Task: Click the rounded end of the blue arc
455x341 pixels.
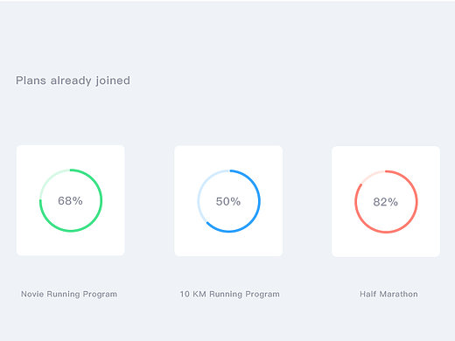Action: (x=207, y=223)
